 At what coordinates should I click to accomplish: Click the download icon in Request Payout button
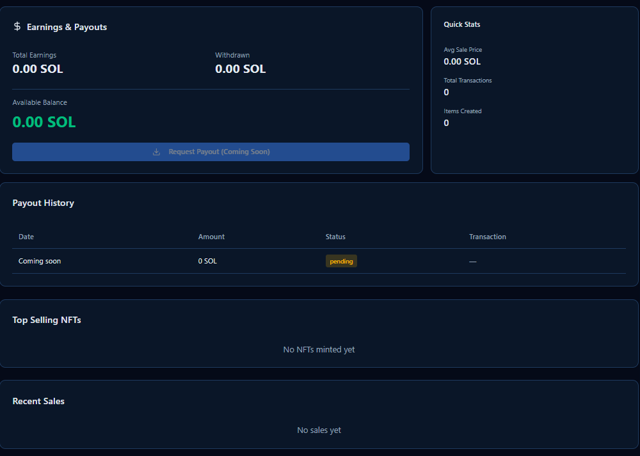[156, 152]
